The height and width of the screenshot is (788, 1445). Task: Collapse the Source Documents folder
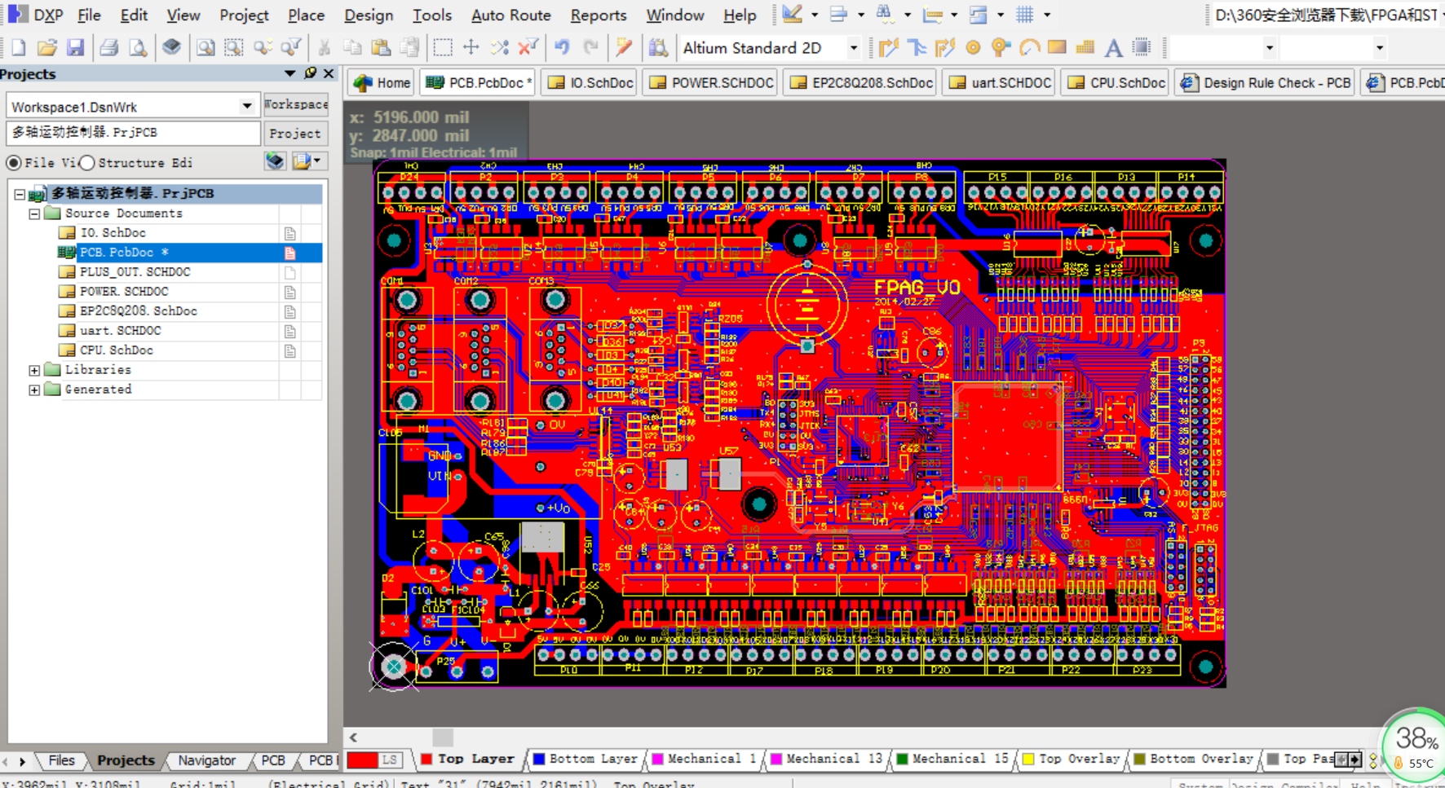[x=34, y=214]
